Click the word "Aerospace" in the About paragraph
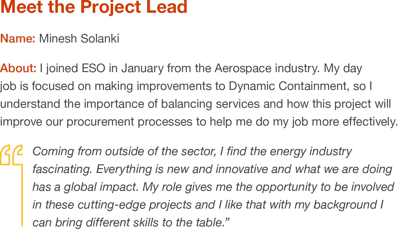This screenshot has width=417, height=248. tap(243, 68)
